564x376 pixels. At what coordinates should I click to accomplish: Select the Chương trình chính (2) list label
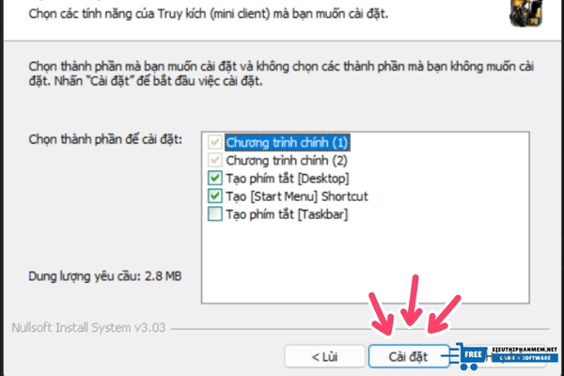[287, 161]
